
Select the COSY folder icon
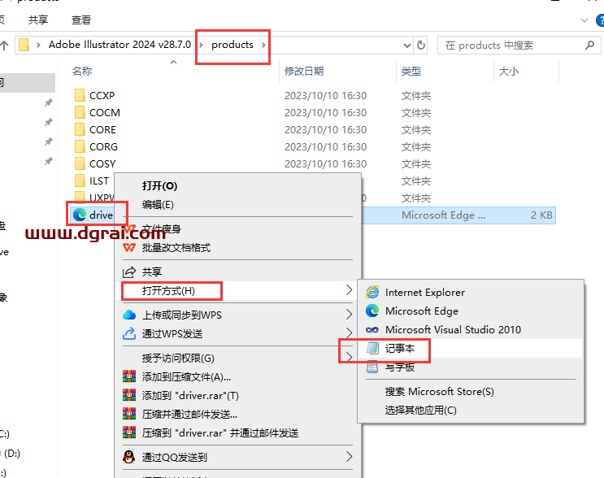pos(80,163)
